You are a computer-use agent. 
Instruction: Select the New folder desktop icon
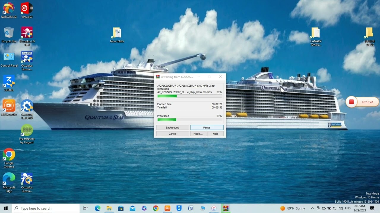(117, 35)
